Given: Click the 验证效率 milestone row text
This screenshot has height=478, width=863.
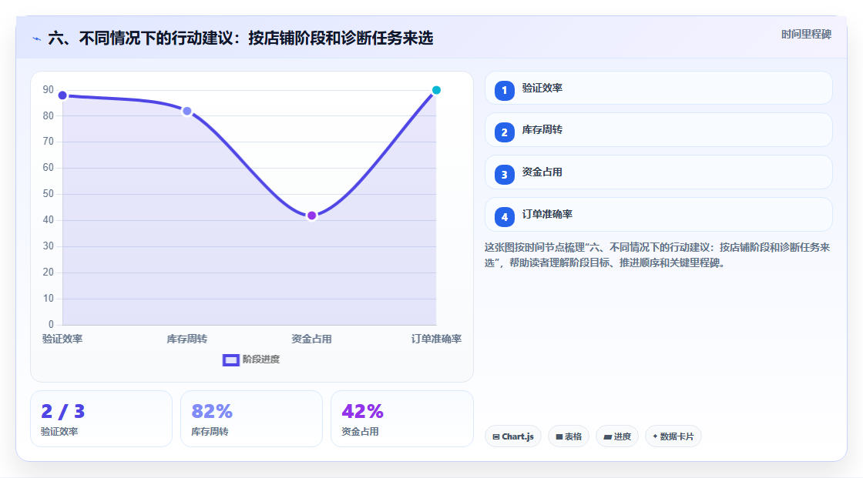Looking at the screenshot, I should click(542, 88).
